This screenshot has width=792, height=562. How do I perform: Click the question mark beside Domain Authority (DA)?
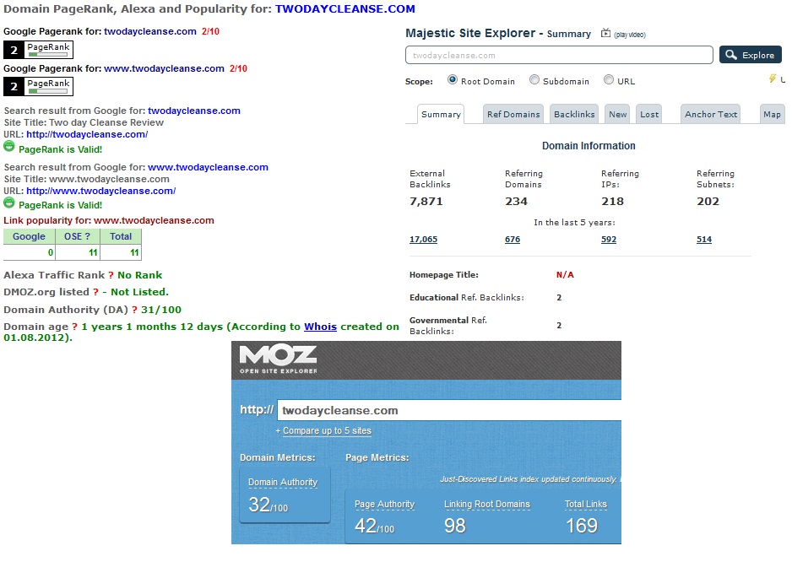[134, 310]
